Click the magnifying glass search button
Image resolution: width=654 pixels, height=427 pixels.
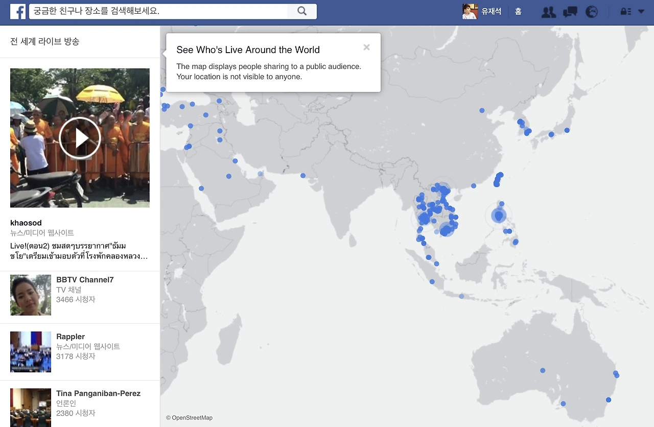[302, 11]
